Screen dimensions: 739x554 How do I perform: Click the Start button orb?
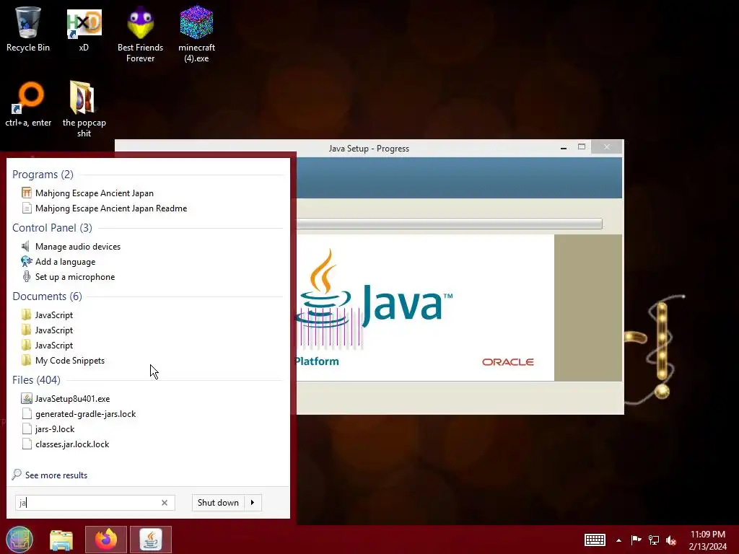19,540
